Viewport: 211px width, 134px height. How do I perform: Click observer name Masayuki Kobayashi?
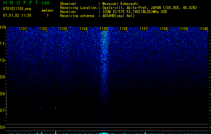[x=120, y=4]
